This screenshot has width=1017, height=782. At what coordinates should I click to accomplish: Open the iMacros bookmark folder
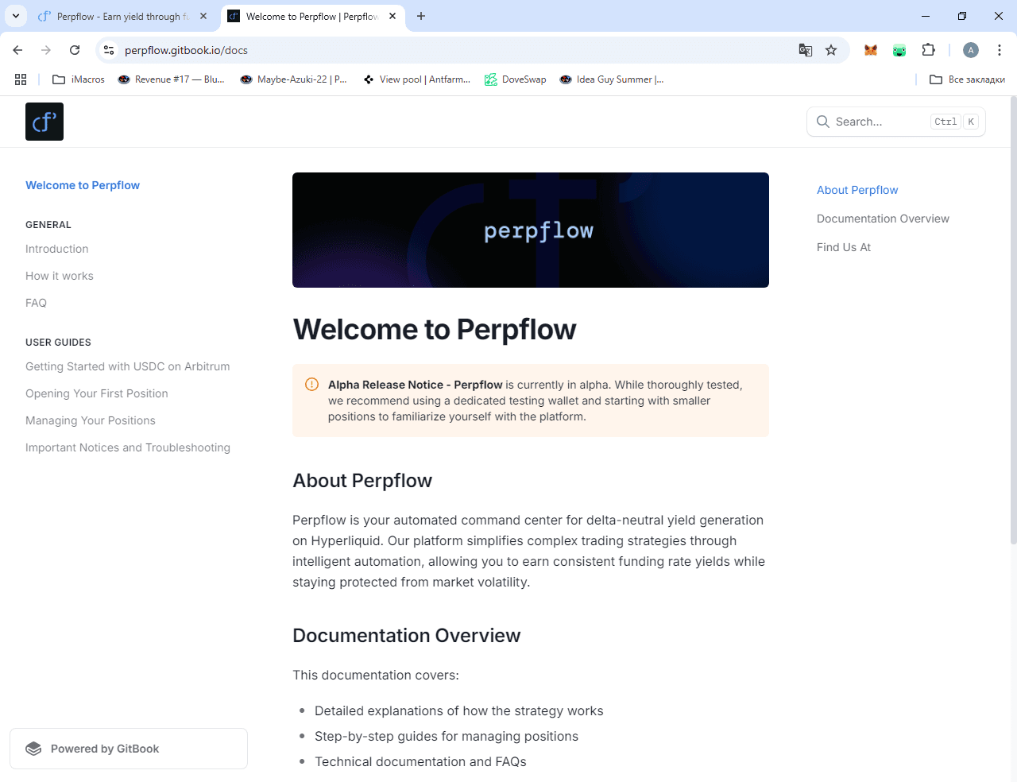tap(79, 79)
